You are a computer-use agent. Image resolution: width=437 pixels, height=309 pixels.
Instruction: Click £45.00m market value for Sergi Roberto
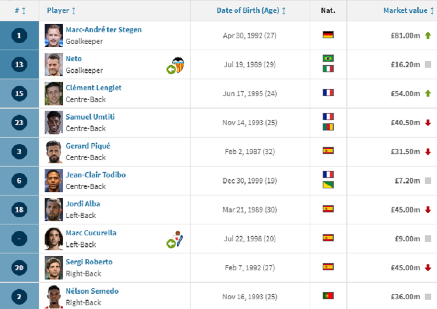click(x=405, y=268)
